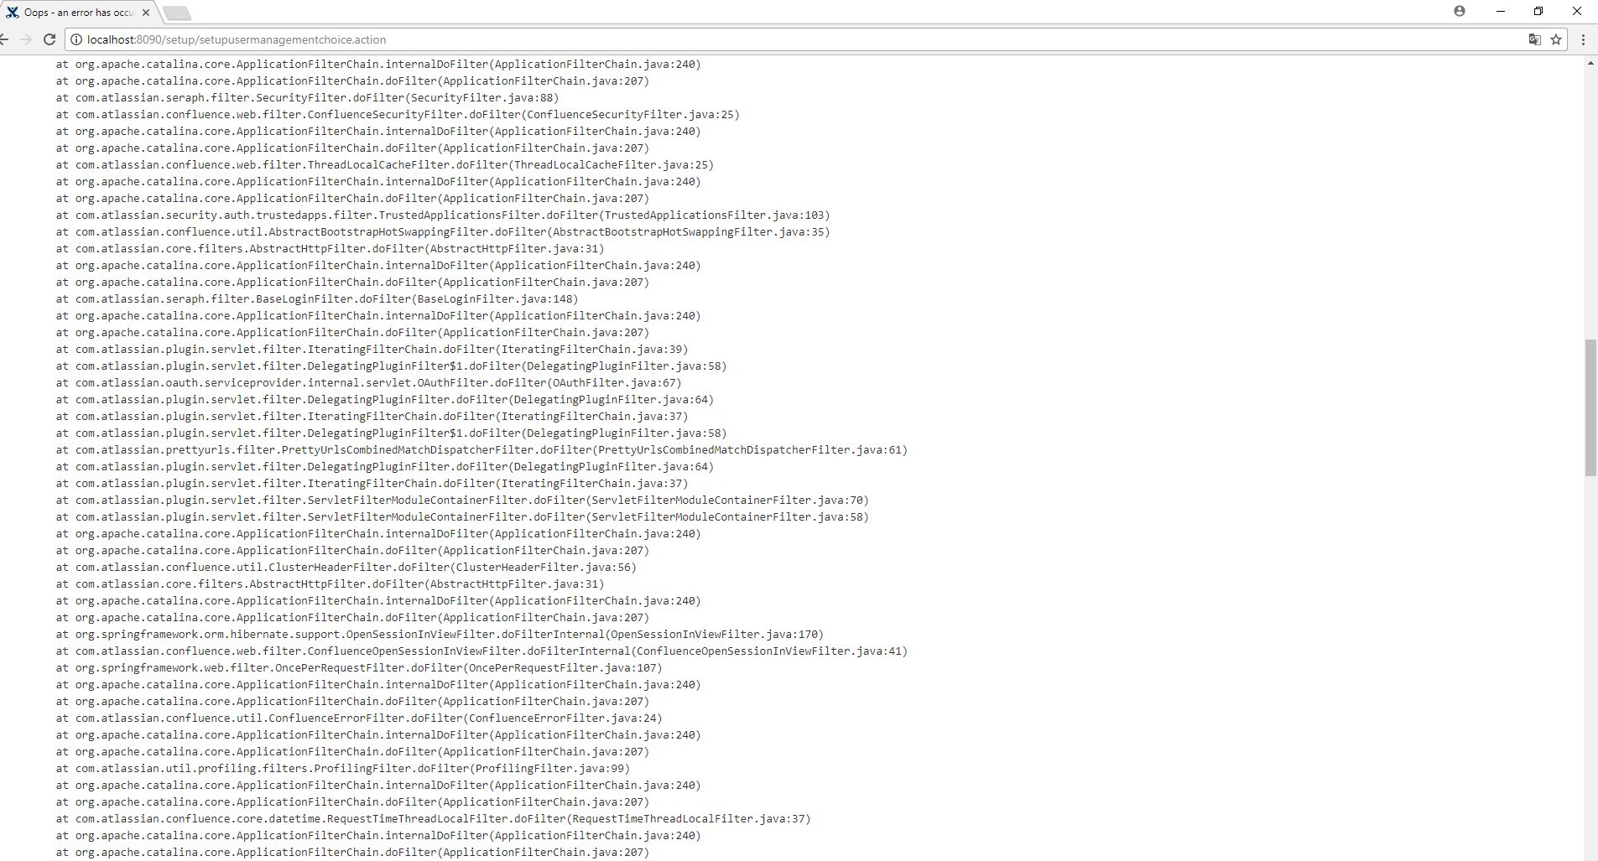Click the IteratingFilterChain.java:39 line

point(372,350)
